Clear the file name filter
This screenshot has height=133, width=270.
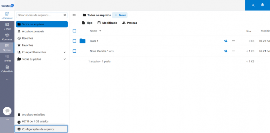coord(65,15)
